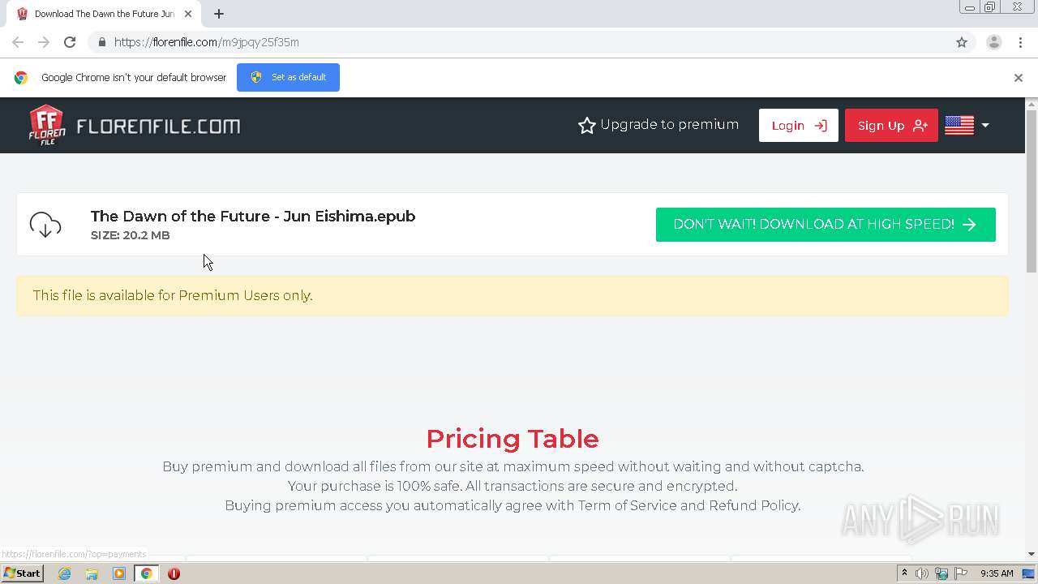Open Internet Explorer from the taskbar
The height and width of the screenshot is (584, 1038).
coord(64,573)
